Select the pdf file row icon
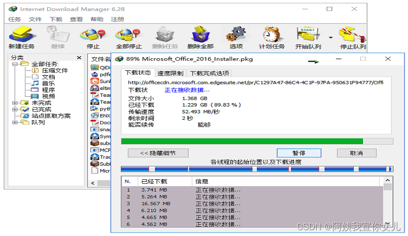This screenshot has height=236, width=408. 94,74
